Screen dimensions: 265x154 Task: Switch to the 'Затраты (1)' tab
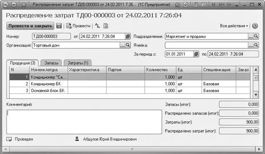[x=78, y=63]
